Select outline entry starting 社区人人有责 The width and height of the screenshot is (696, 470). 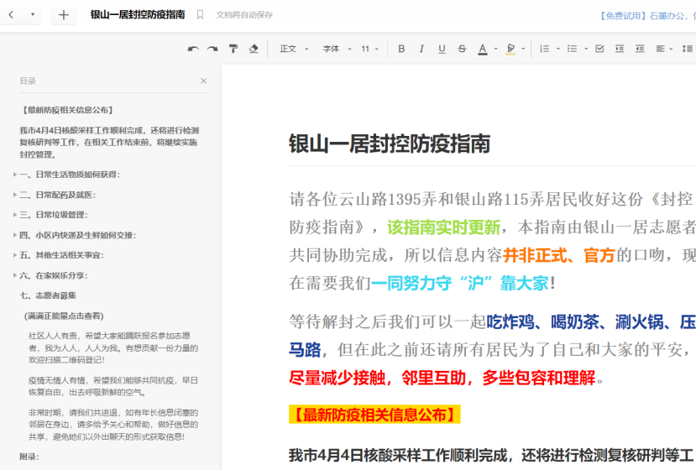pos(113,348)
